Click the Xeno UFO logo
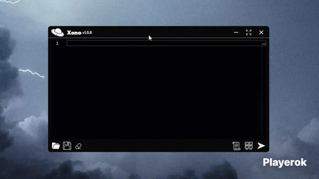This screenshot has height=179, width=319. (x=57, y=32)
